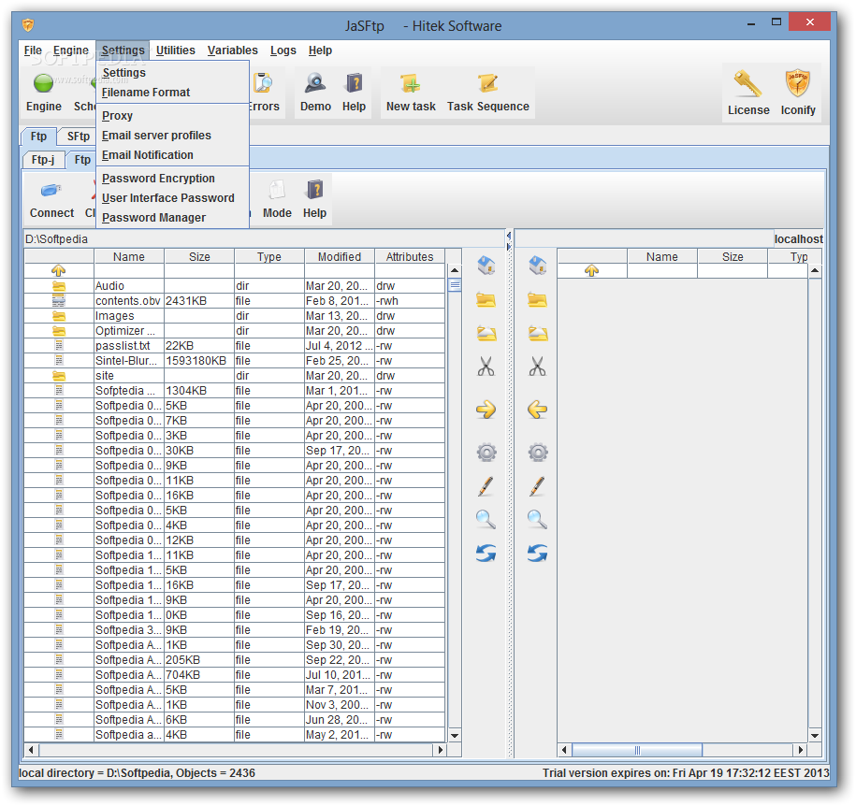This screenshot has width=856, height=806.
Task: Sort local files by Attributes column
Action: (x=410, y=256)
